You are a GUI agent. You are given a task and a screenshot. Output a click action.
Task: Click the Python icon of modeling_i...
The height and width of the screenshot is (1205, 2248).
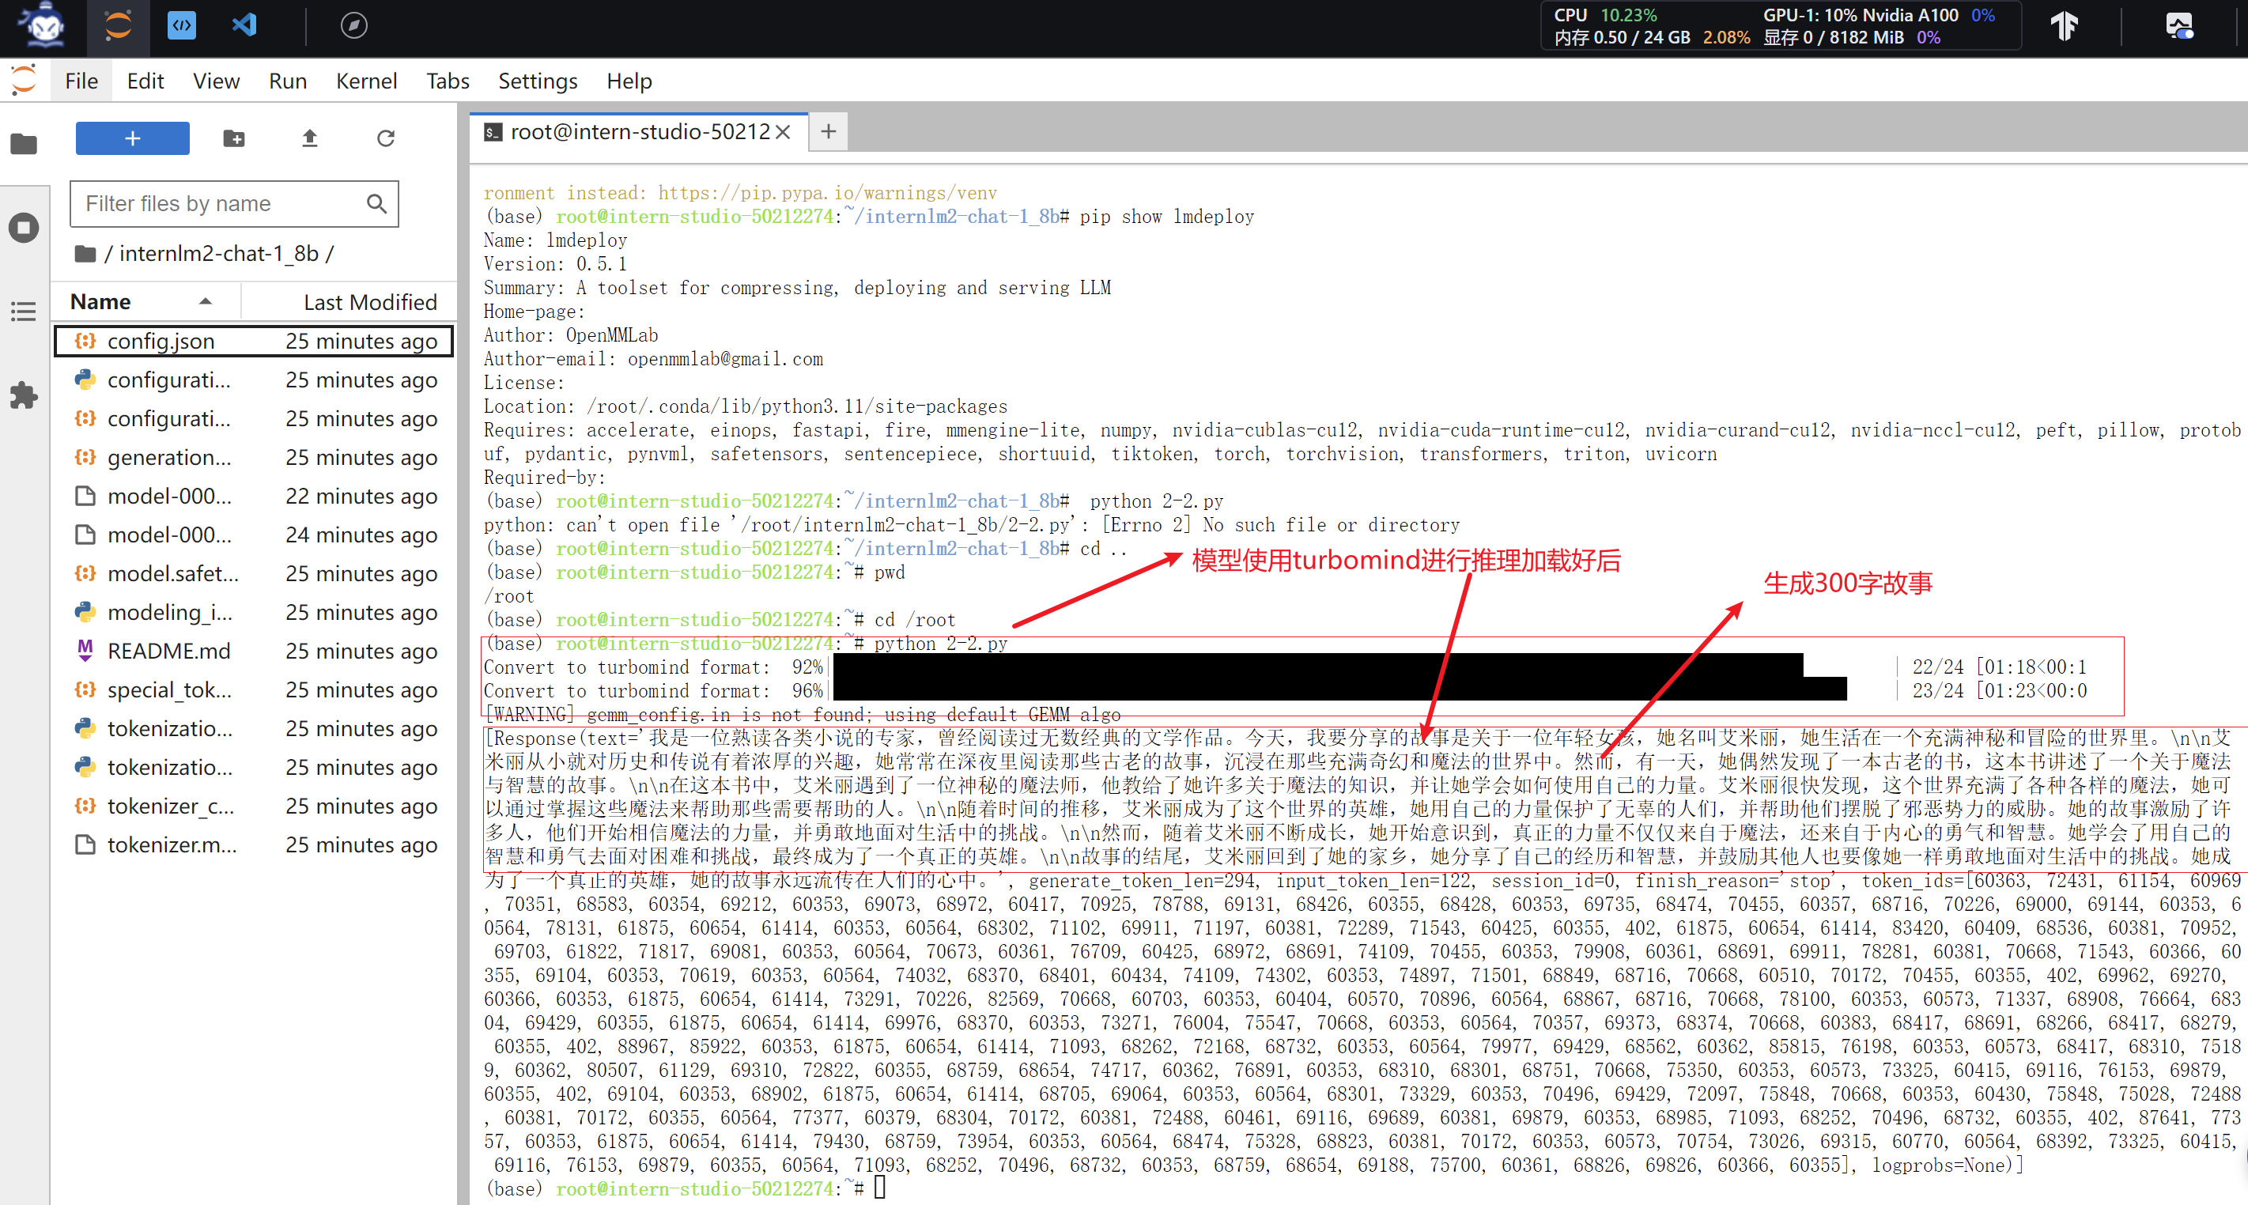pyautogui.click(x=85, y=612)
